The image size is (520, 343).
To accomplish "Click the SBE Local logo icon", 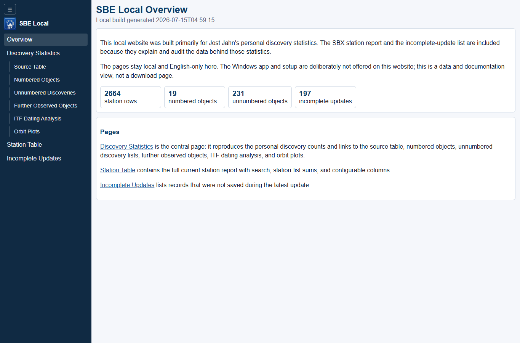I will (x=10, y=24).
